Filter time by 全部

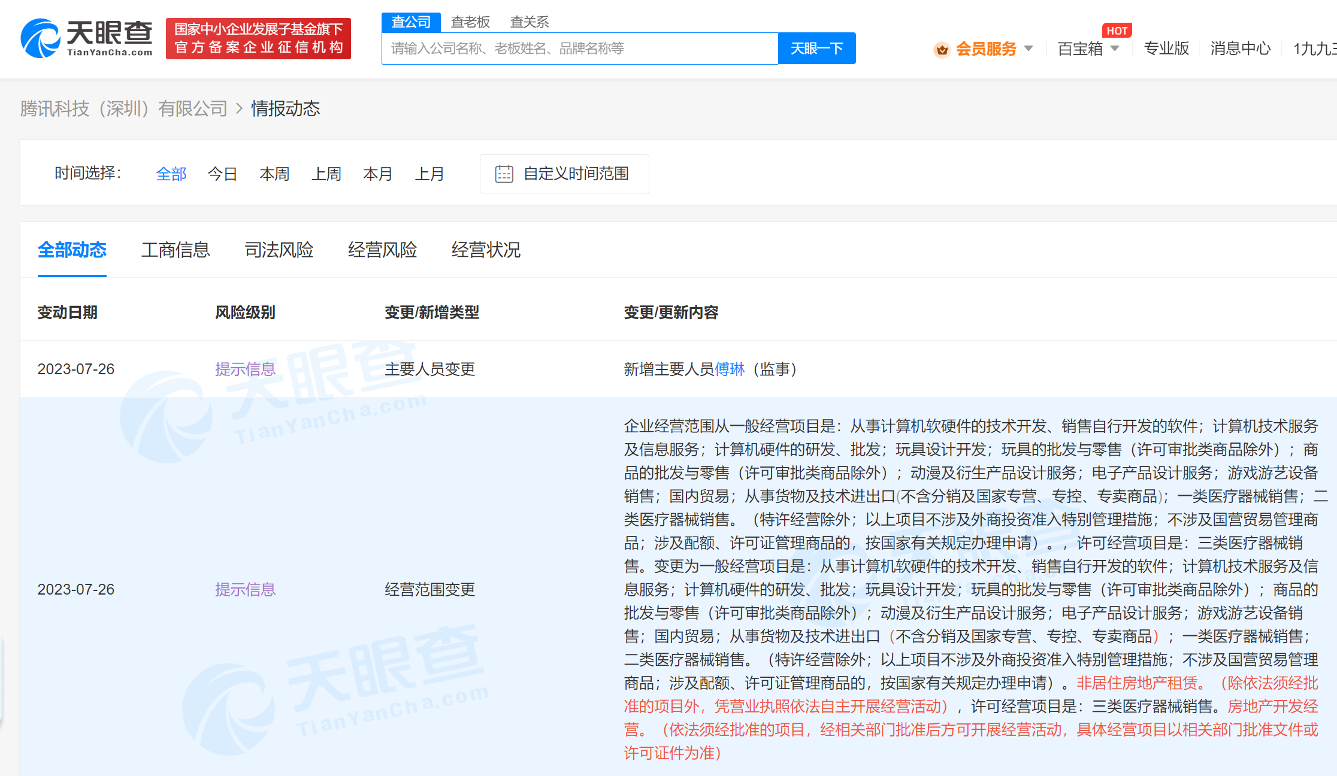tap(171, 174)
